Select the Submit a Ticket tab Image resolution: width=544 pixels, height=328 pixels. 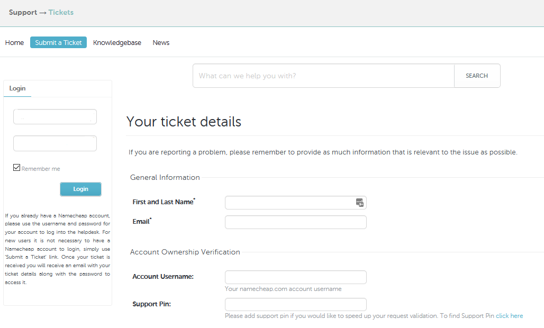point(58,42)
